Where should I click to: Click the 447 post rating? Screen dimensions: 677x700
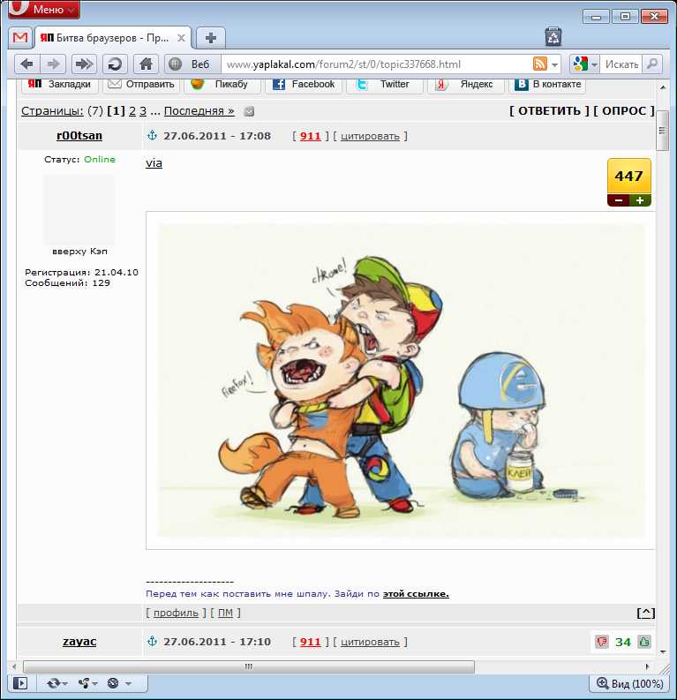pyautogui.click(x=628, y=176)
